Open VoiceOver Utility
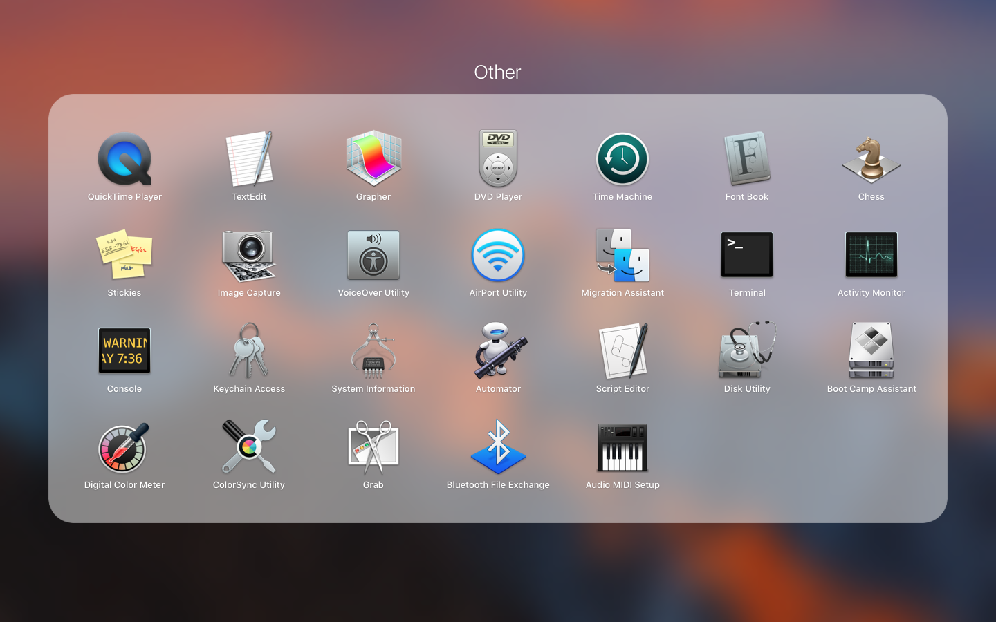 coord(373,255)
